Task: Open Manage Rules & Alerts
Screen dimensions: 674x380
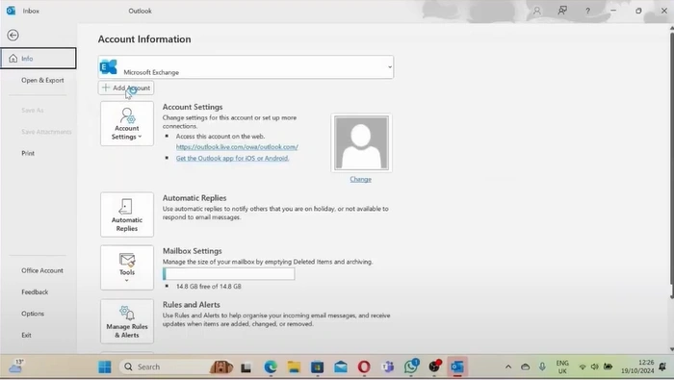Action: coord(127,321)
